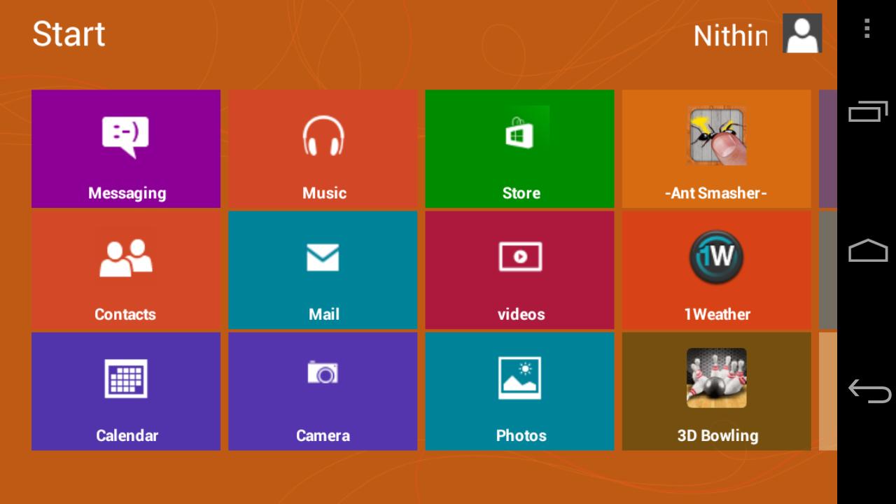Open the Mail envelope tile
The height and width of the screenshot is (504, 896).
tap(323, 269)
